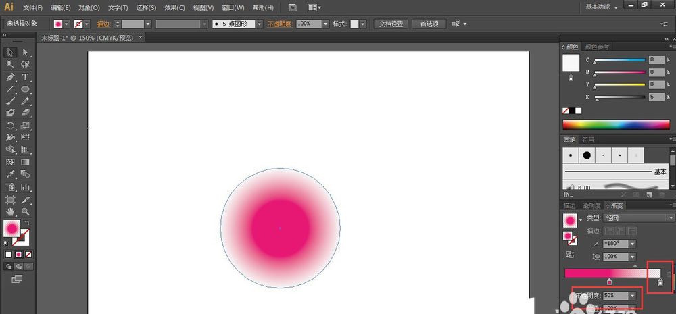Set the toolbox color mode to None
Viewport: 676px width, 314px height.
click(x=28, y=255)
